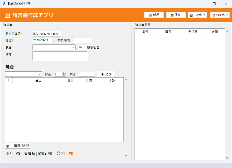Click trash icon on 選択行削除 button
Screen dimensions: 232x168
(7, 146)
